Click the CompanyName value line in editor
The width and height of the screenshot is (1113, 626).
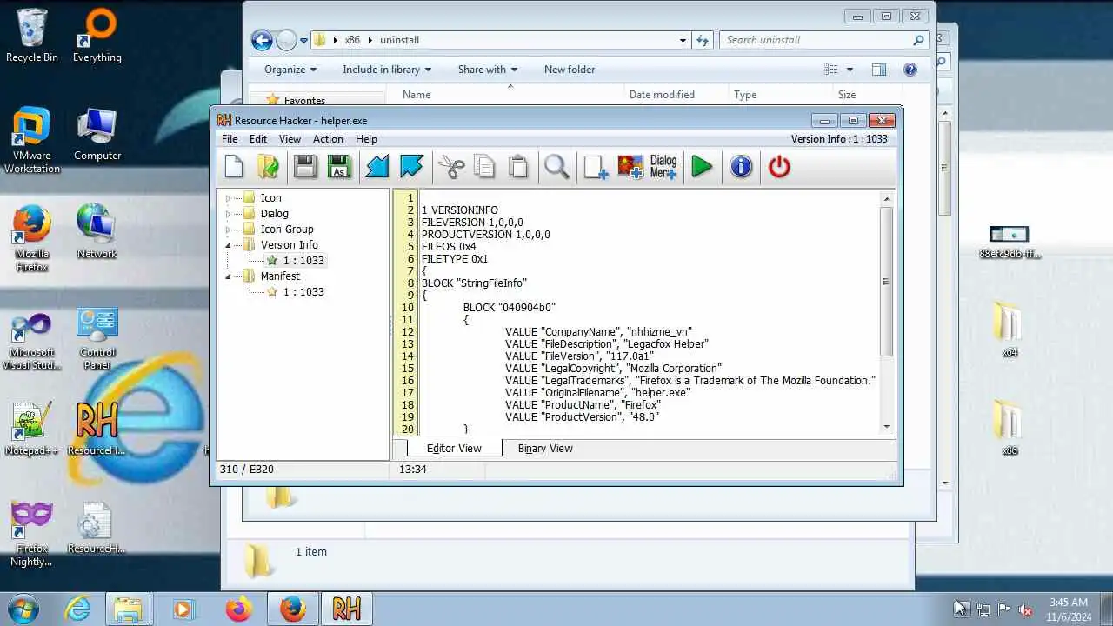(x=598, y=332)
